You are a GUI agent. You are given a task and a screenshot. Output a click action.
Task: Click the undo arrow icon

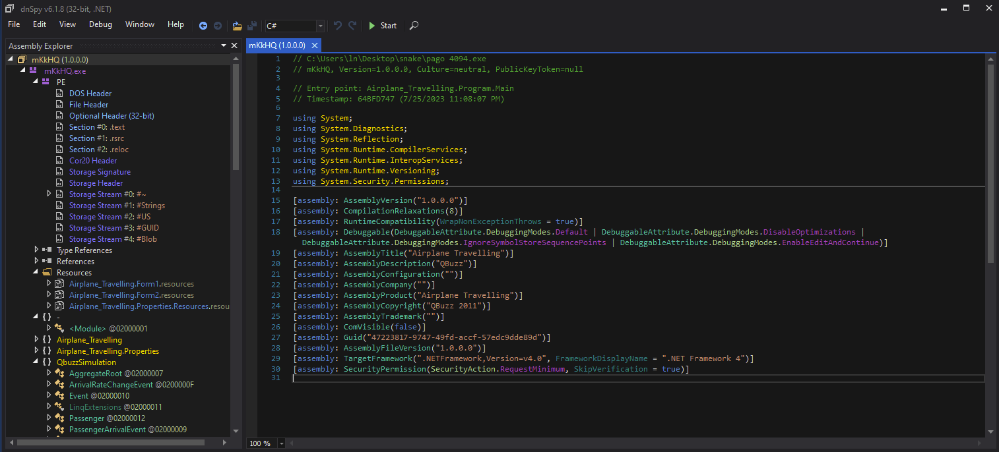337,26
